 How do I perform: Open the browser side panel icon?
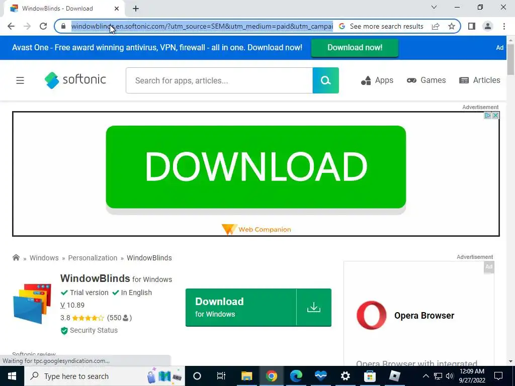[x=472, y=26]
